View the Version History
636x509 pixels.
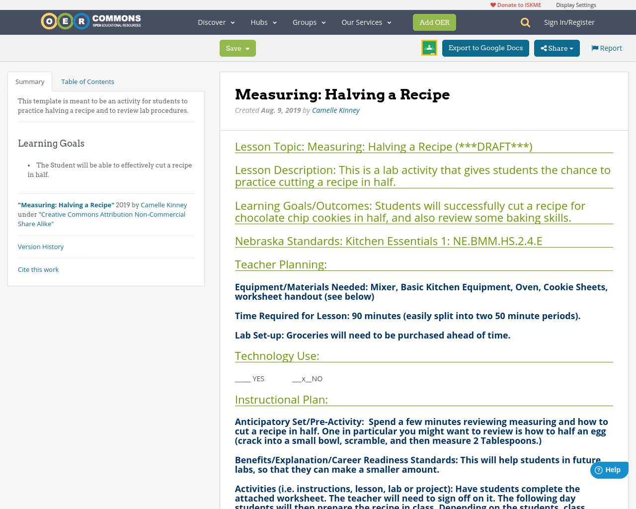click(41, 246)
